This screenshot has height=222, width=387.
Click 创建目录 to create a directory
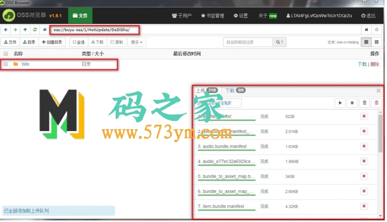[x=52, y=42]
